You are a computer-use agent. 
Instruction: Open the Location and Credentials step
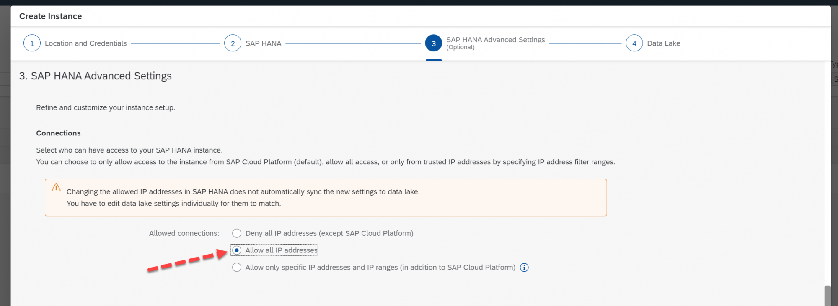(x=85, y=43)
